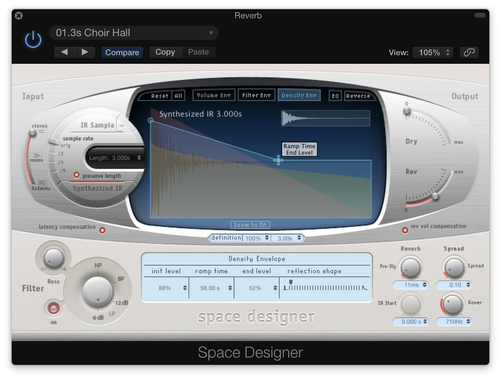Adjust the 3.00s definition time stepper
The image size is (501, 379).
tap(299, 238)
